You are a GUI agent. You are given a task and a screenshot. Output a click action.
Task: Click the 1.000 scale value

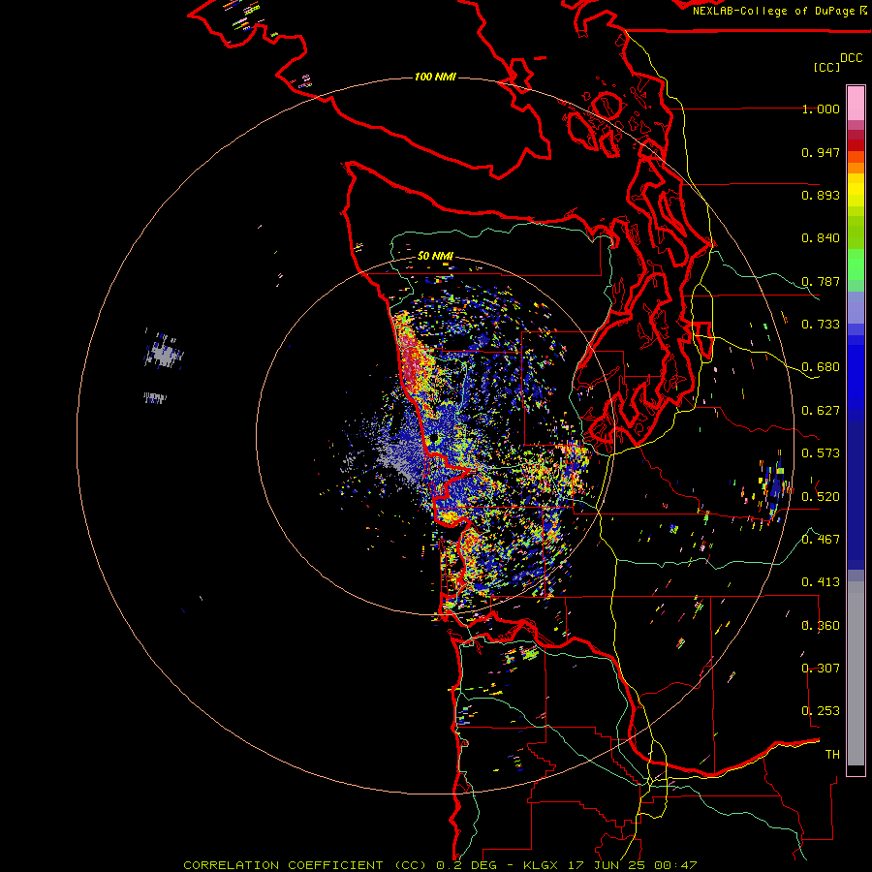click(821, 109)
